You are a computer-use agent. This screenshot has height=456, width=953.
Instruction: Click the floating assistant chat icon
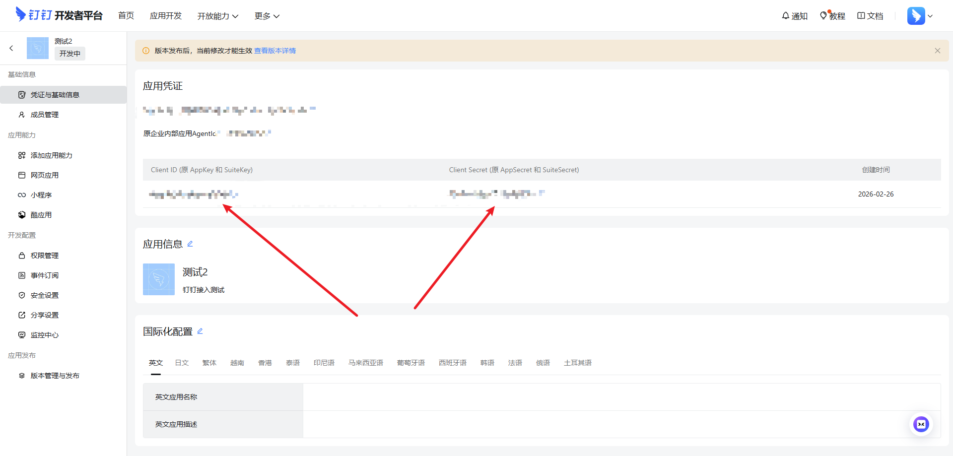(921, 424)
